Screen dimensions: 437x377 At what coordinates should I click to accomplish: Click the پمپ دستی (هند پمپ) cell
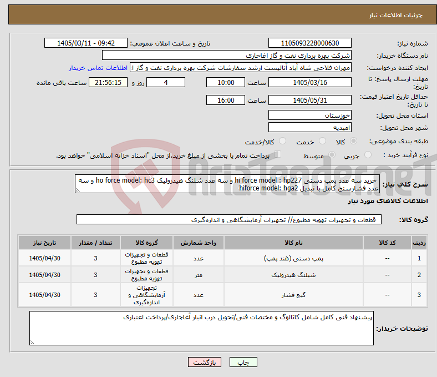[293, 258]
